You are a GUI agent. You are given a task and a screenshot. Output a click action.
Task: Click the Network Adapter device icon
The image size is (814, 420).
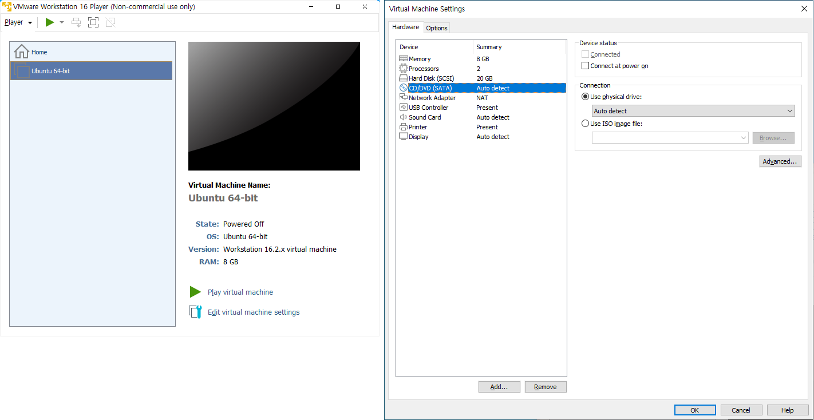coord(404,98)
